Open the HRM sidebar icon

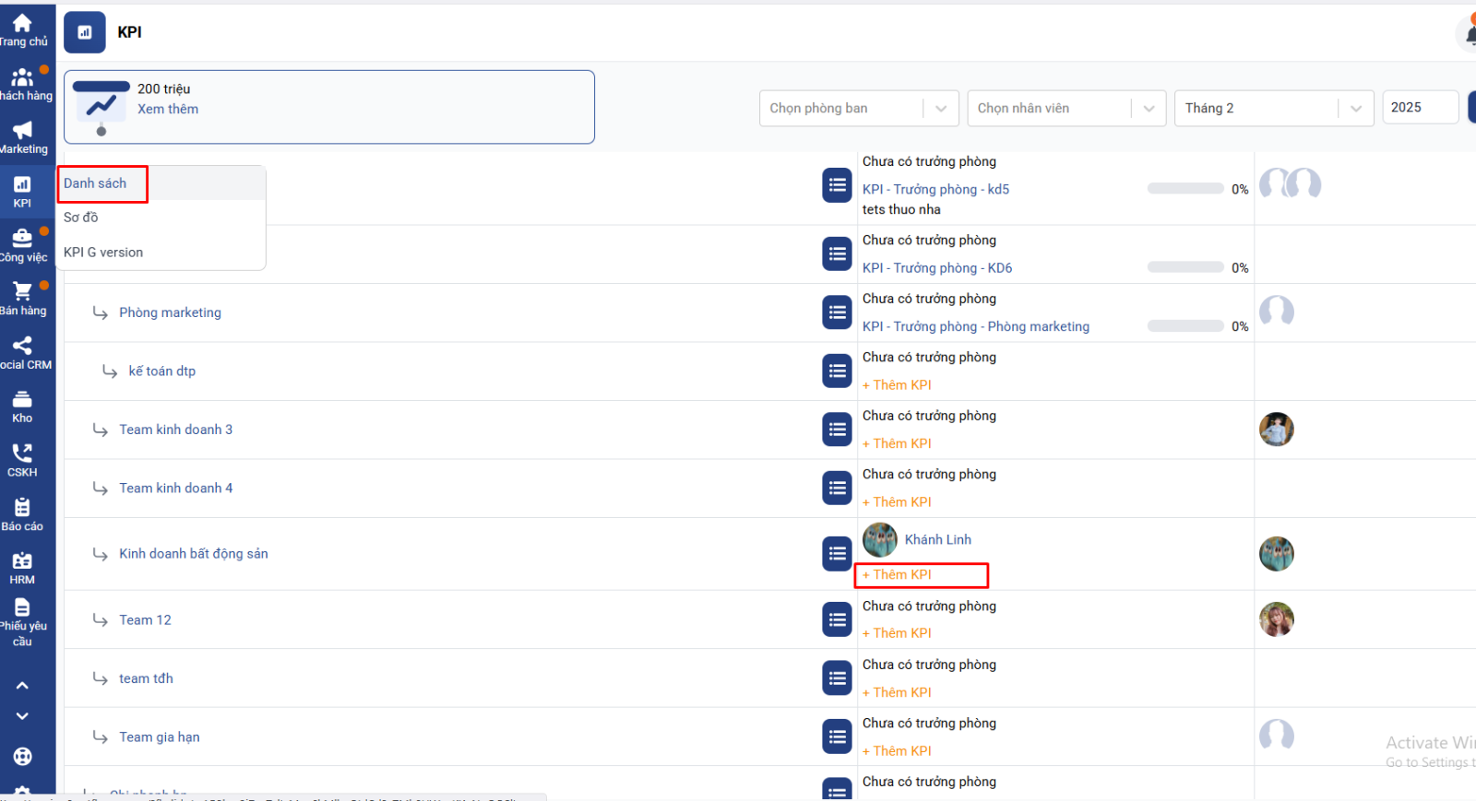tap(22, 562)
